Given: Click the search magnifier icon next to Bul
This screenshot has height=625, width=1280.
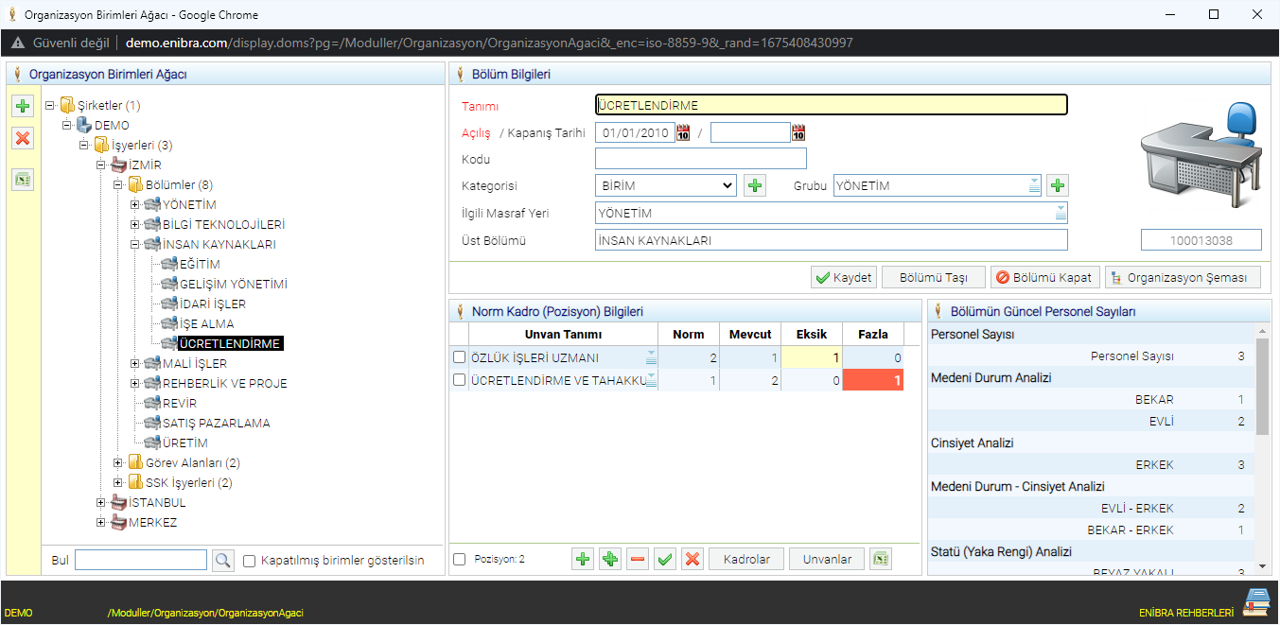Looking at the screenshot, I should click(x=222, y=561).
